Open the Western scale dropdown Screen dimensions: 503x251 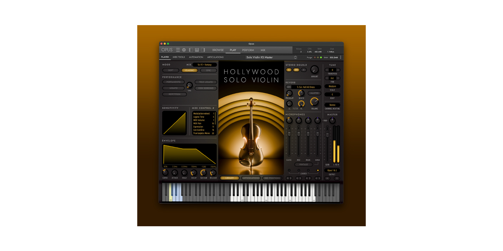(x=332, y=86)
